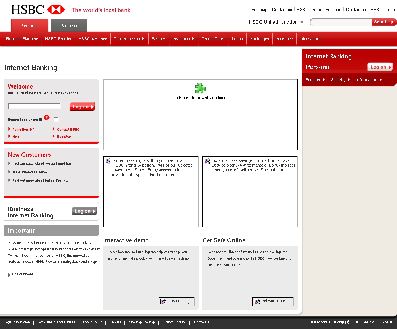Click the red question mark help icon
The image size is (397, 329).
point(47,118)
